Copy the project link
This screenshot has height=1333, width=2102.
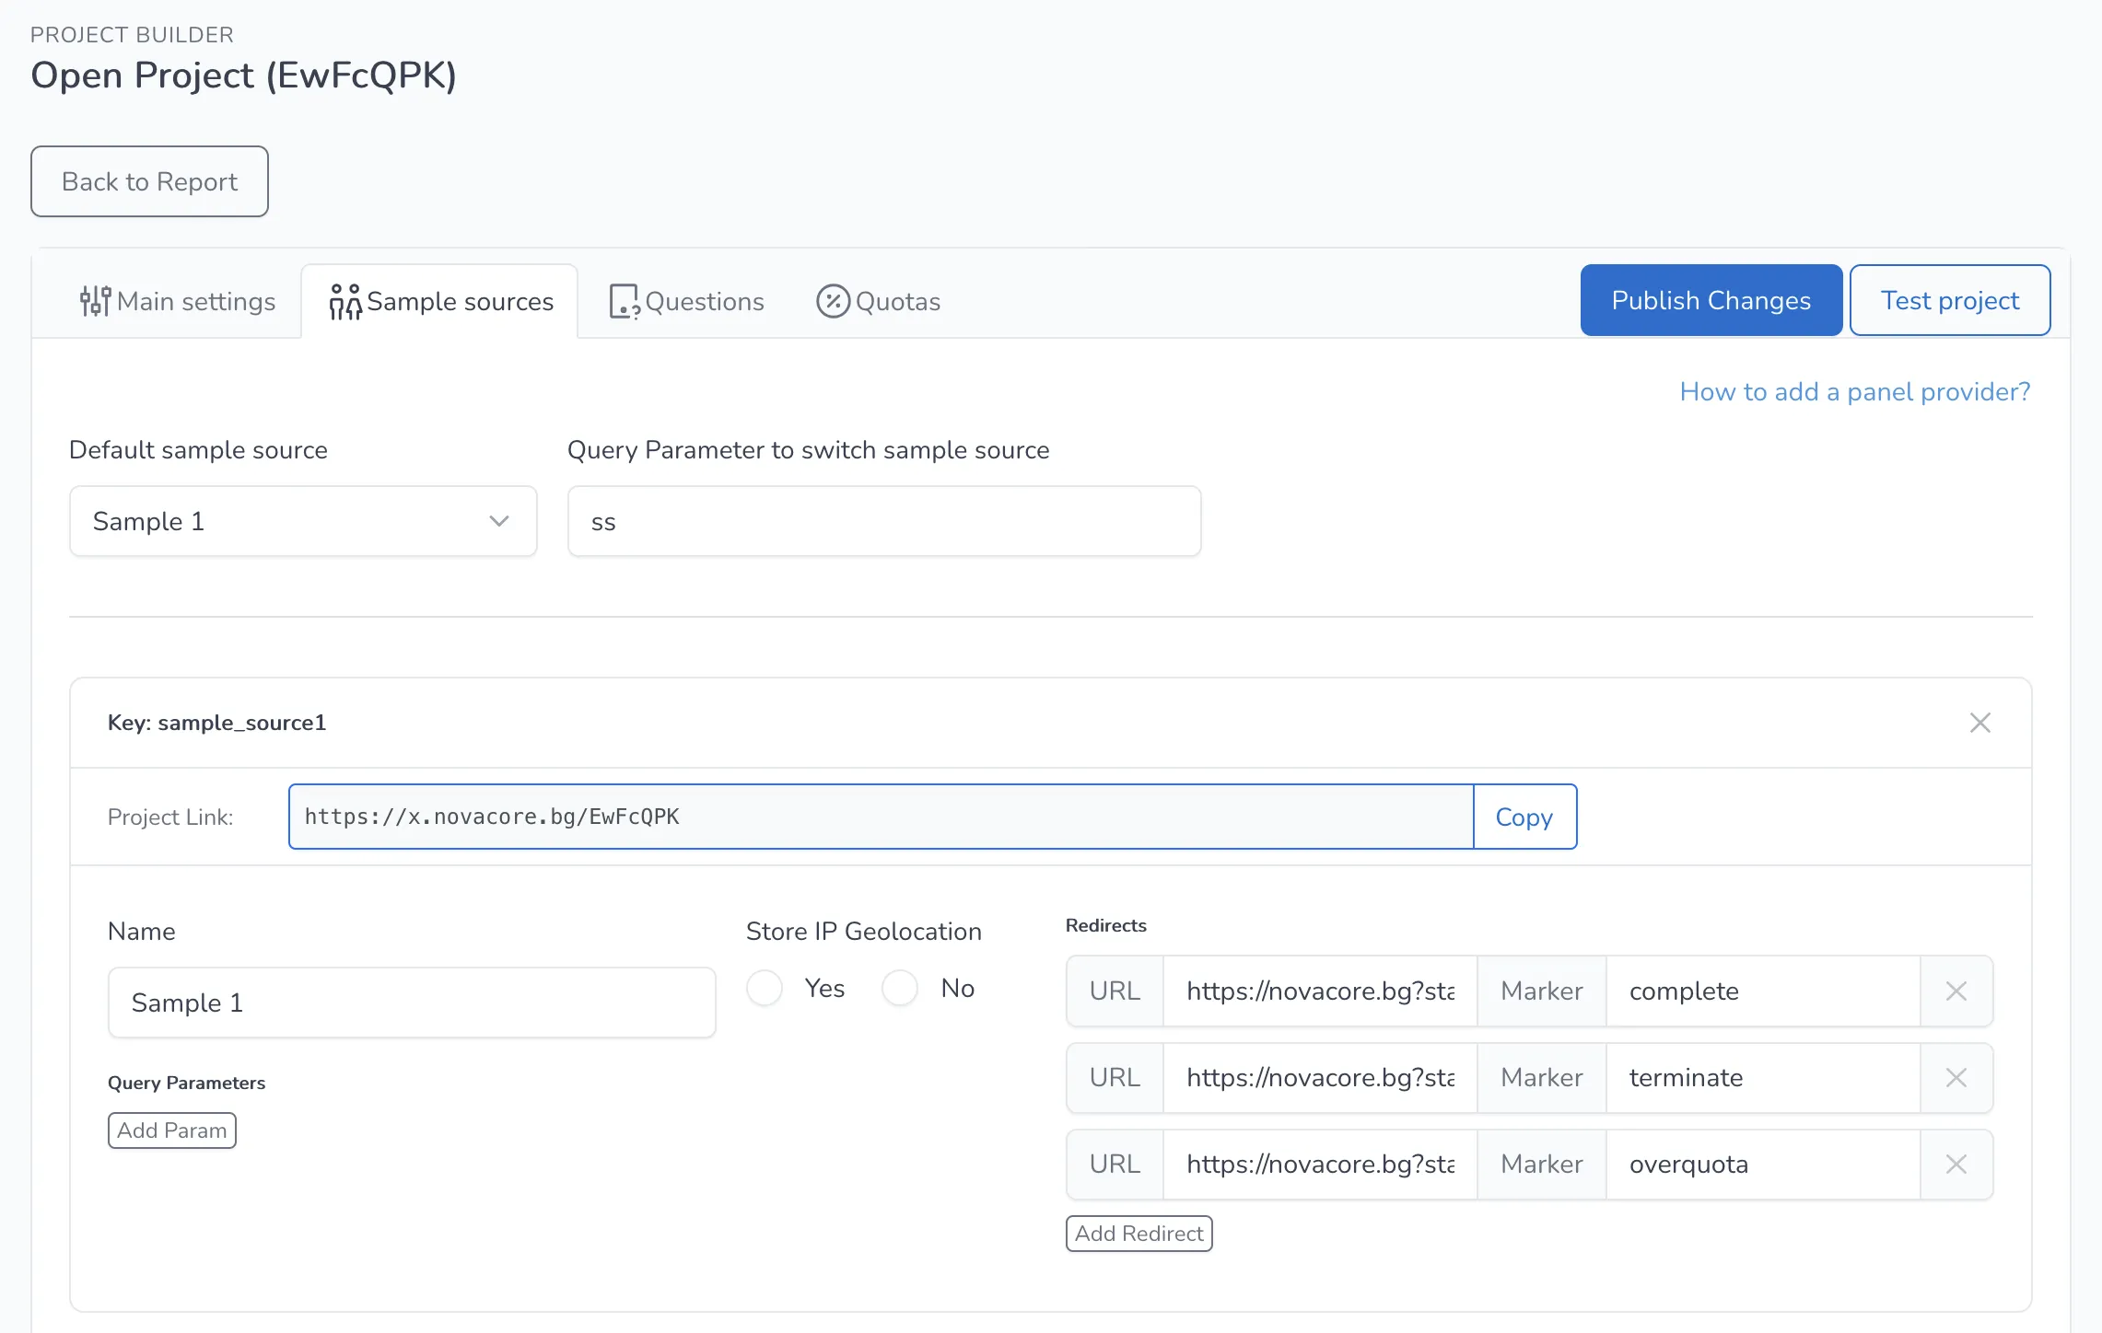click(1524, 817)
